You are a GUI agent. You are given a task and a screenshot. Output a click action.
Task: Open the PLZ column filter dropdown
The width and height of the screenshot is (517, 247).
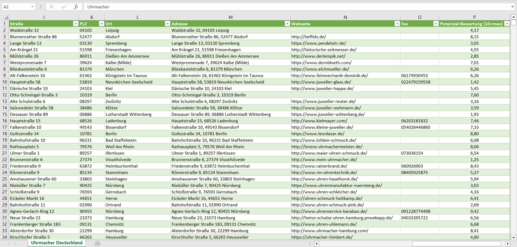coord(101,24)
